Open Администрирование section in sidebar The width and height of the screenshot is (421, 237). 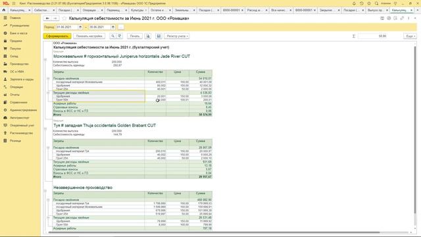pyautogui.click(x=23, y=110)
